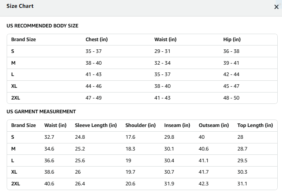Select the 2XL row in garment measurement table
This screenshot has height=194, width=282.
pos(142,184)
